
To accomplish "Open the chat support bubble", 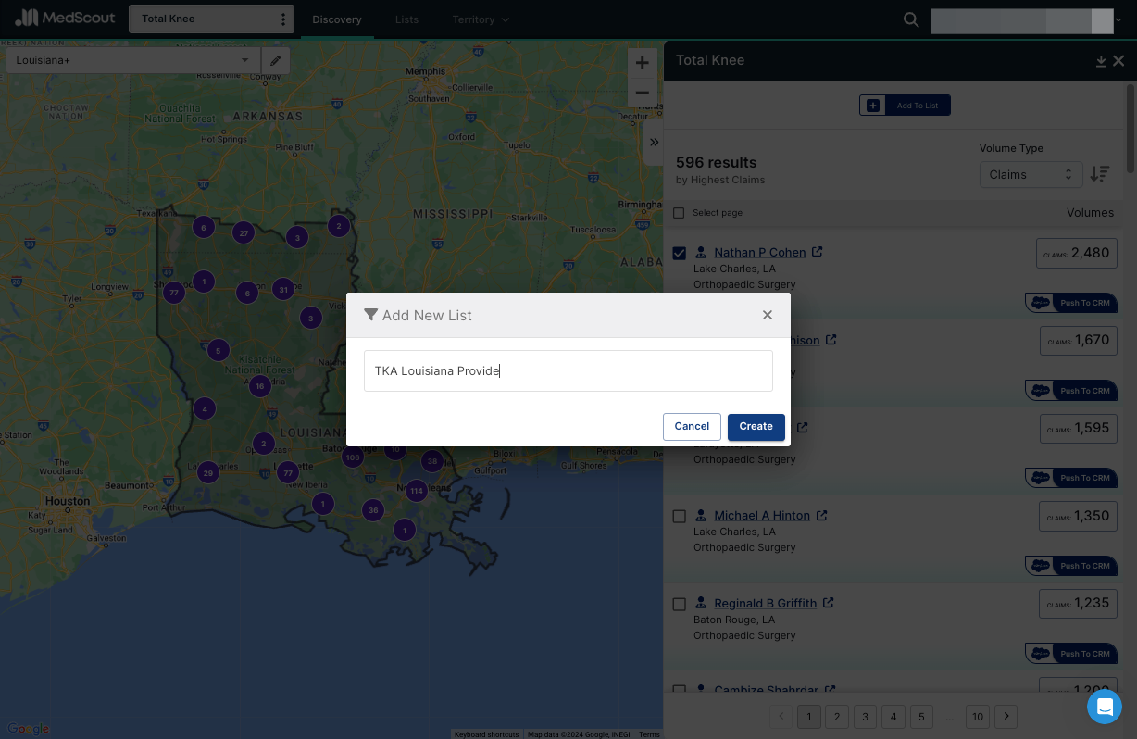I will click(x=1104, y=707).
